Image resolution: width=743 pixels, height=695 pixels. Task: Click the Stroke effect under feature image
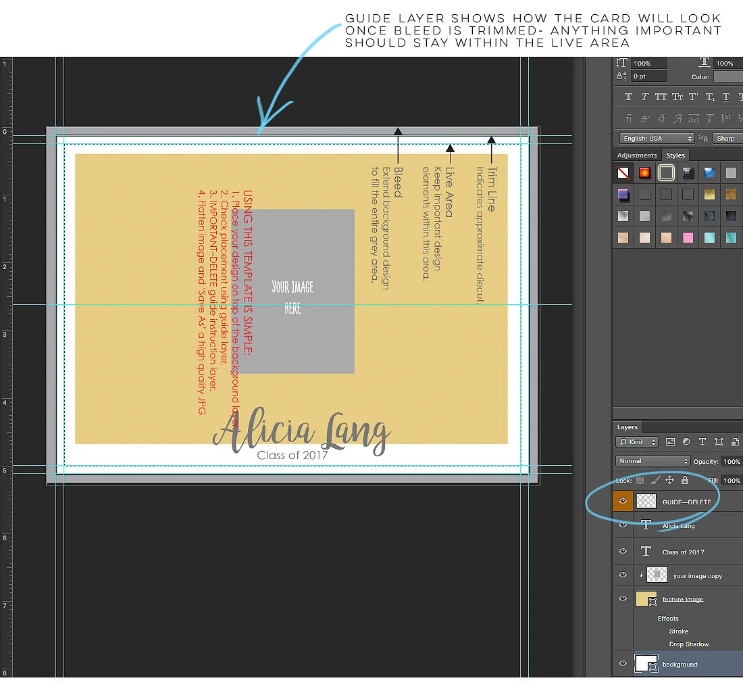point(679,631)
